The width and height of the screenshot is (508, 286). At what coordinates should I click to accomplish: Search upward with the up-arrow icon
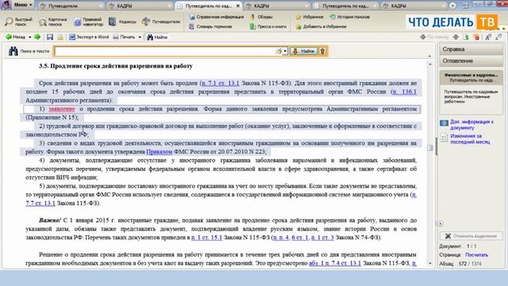(x=323, y=51)
